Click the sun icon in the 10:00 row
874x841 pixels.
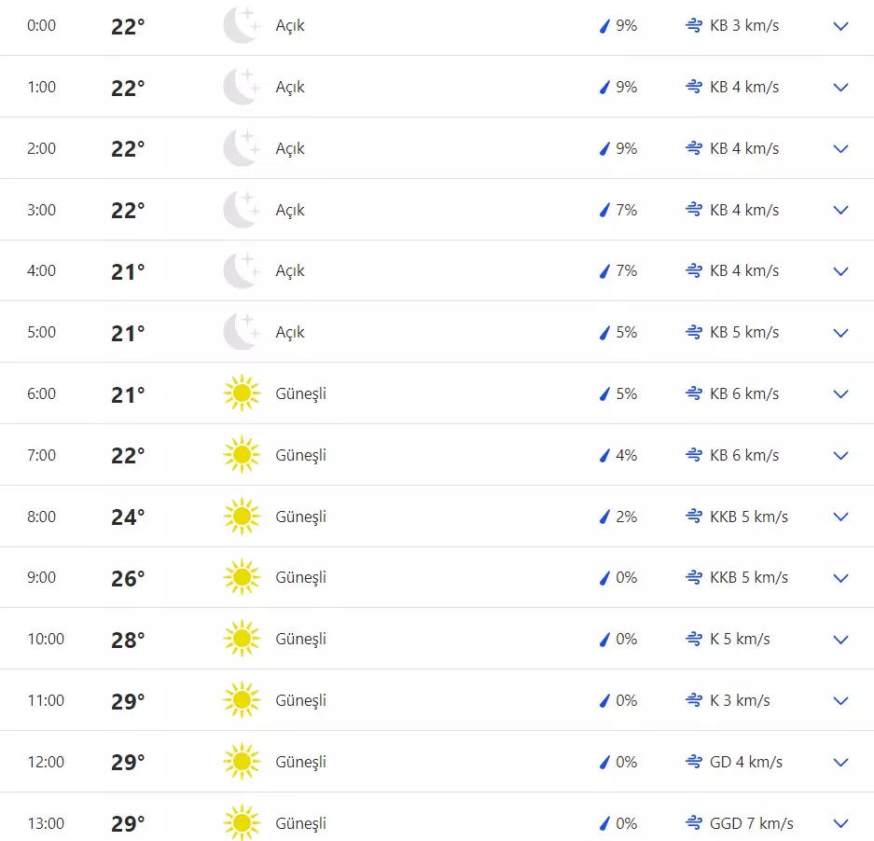click(x=242, y=639)
